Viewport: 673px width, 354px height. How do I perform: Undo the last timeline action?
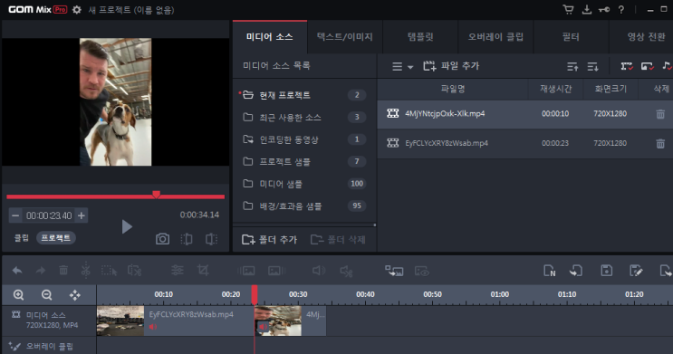click(x=17, y=271)
